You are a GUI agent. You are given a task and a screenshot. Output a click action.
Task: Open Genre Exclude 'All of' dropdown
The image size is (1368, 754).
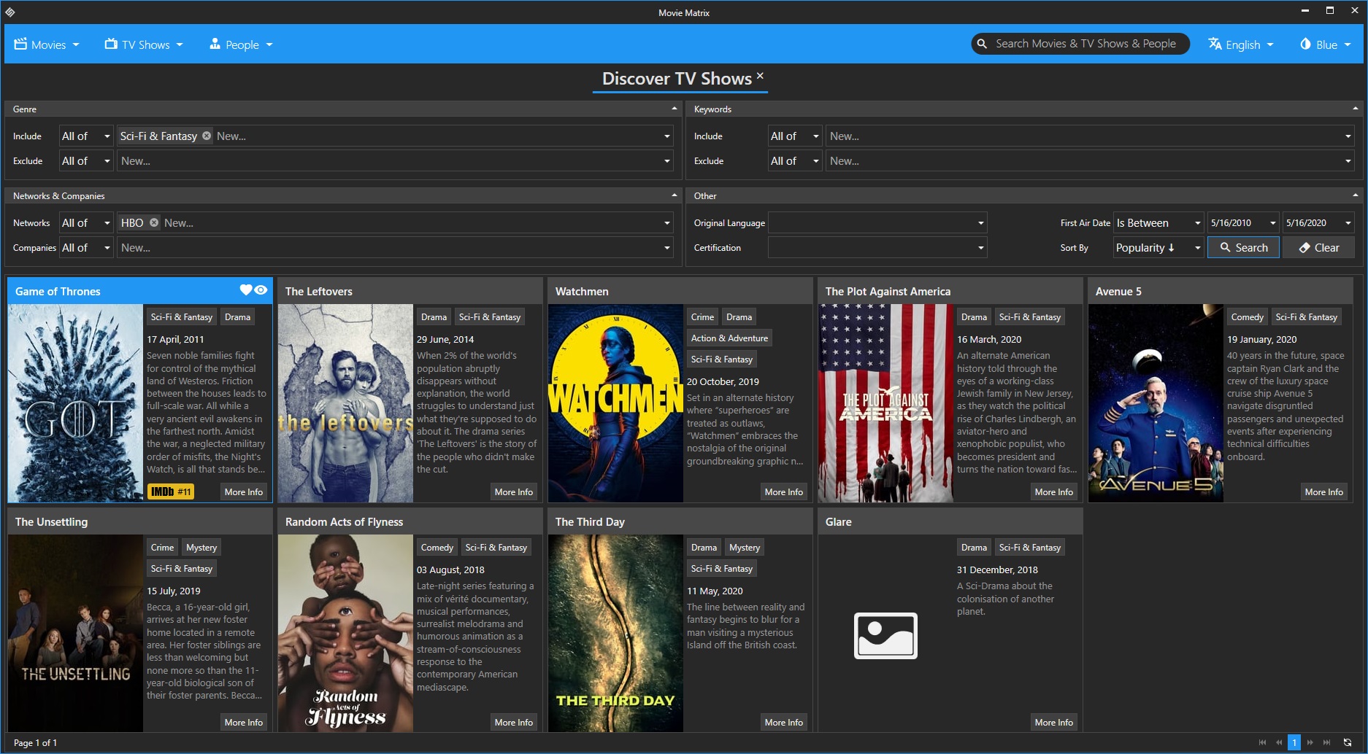pyautogui.click(x=86, y=160)
